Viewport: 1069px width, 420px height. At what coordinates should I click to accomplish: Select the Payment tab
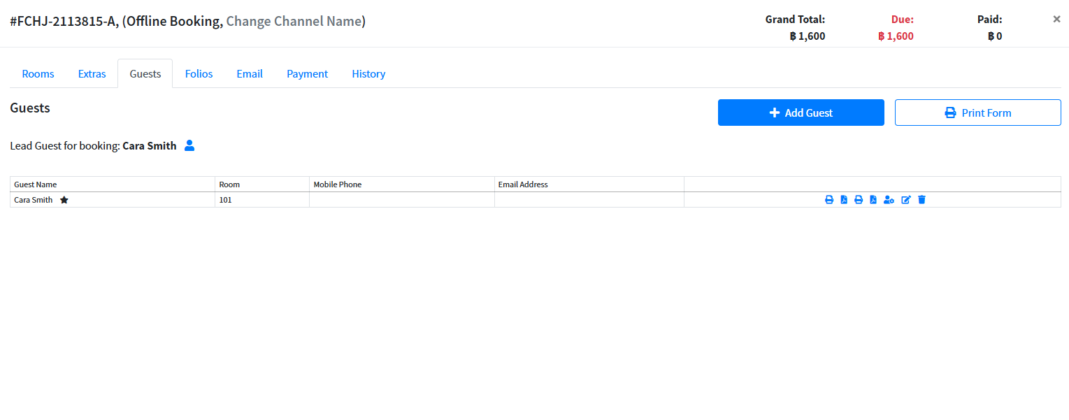pos(307,73)
